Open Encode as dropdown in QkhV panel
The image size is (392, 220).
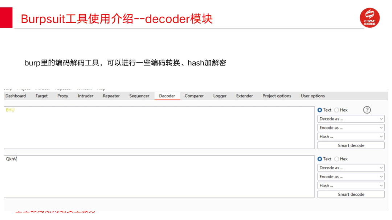(x=351, y=177)
